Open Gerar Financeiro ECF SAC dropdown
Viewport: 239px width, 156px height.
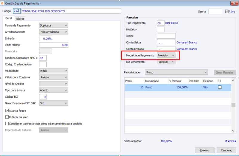tap(53, 103)
